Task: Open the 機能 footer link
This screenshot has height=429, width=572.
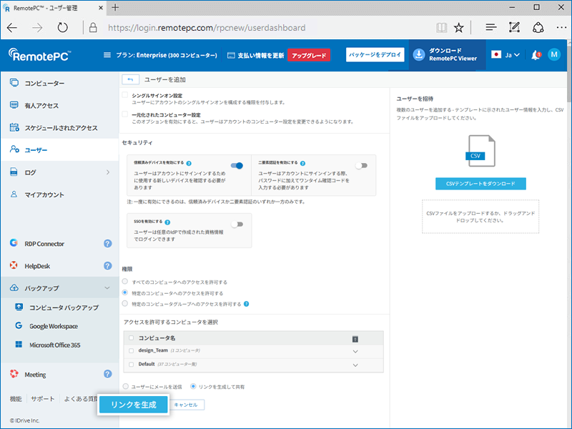Action: point(16,399)
